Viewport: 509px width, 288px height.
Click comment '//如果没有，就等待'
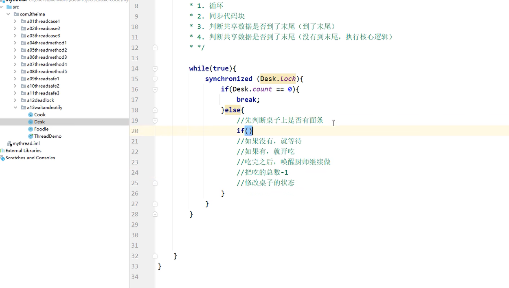click(269, 141)
